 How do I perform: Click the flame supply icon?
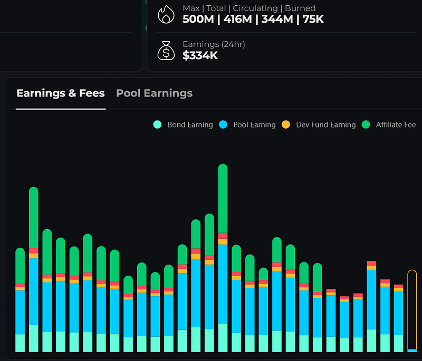click(166, 14)
